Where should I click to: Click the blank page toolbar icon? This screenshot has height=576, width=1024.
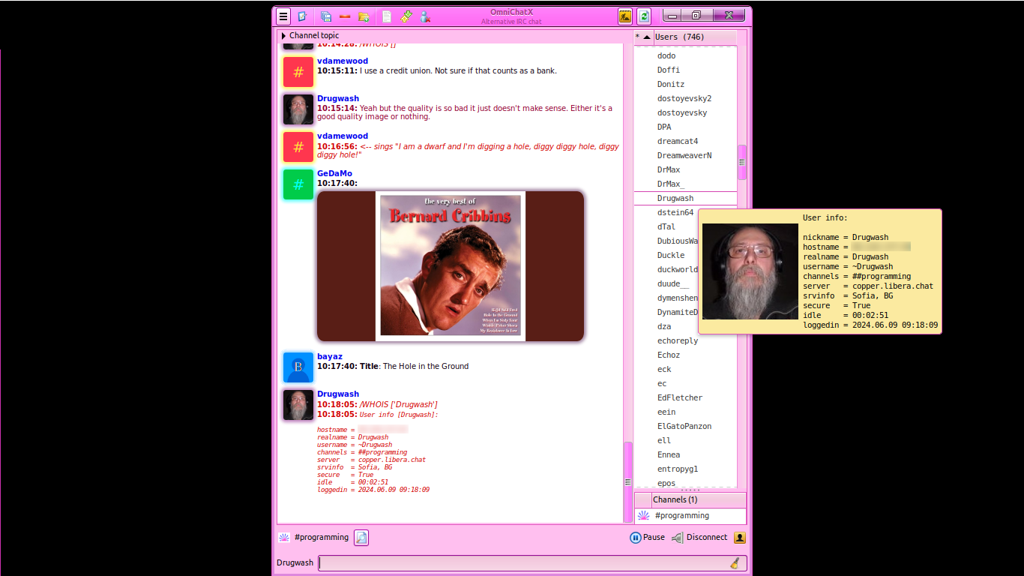tap(387, 16)
